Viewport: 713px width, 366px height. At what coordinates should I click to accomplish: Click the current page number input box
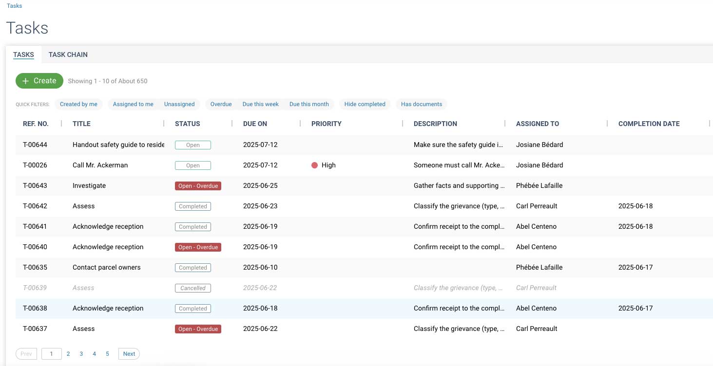[x=51, y=354]
